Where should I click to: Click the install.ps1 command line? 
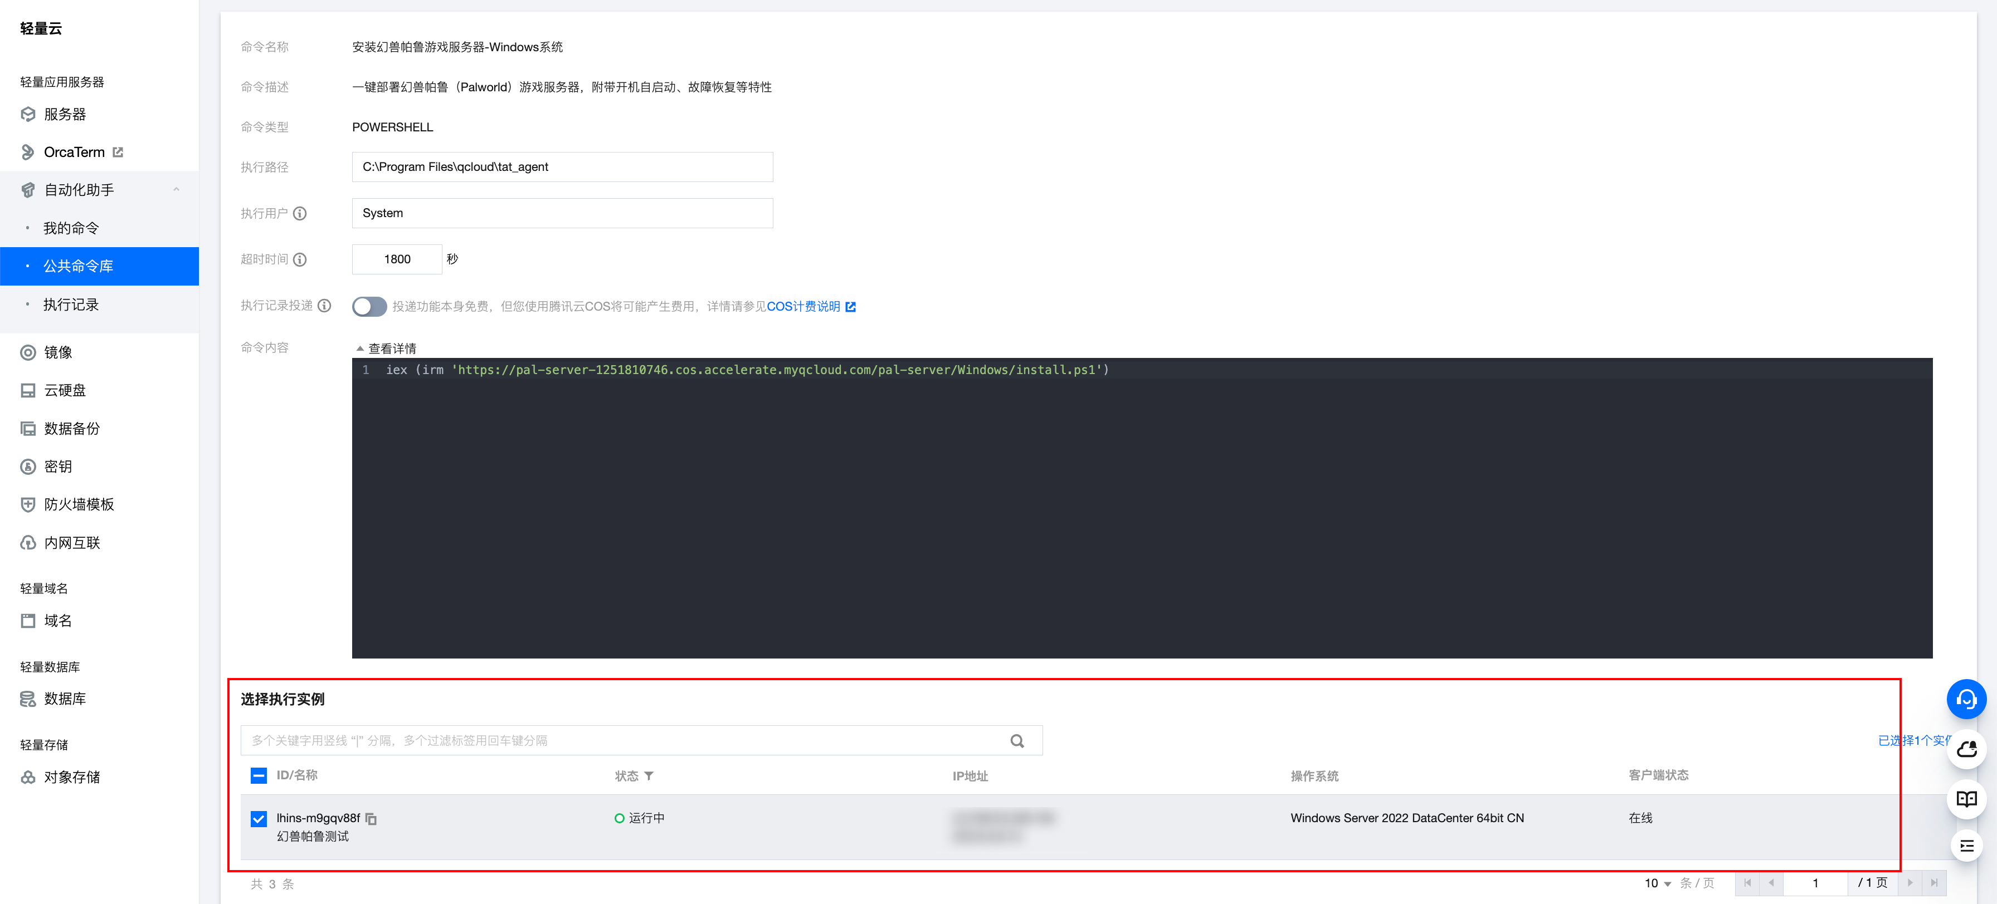pyautogui.click(x=747, y=370)
